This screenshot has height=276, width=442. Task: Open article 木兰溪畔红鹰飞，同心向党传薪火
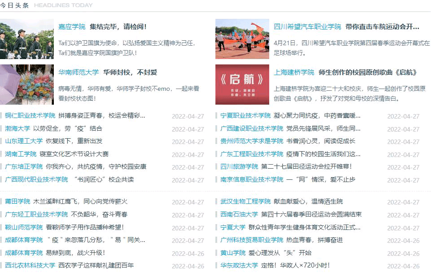(80, 201)
